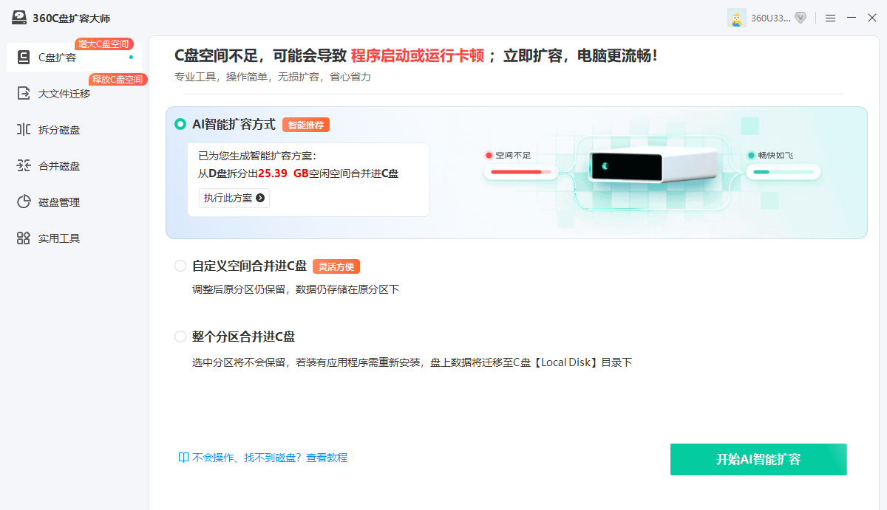Click the 智能推荐 orange tag
This screenshot has width=887, height=510.
pos(306,125)
